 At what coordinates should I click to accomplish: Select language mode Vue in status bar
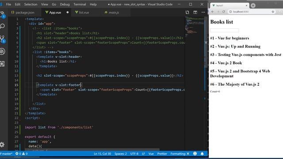(151, 154)
